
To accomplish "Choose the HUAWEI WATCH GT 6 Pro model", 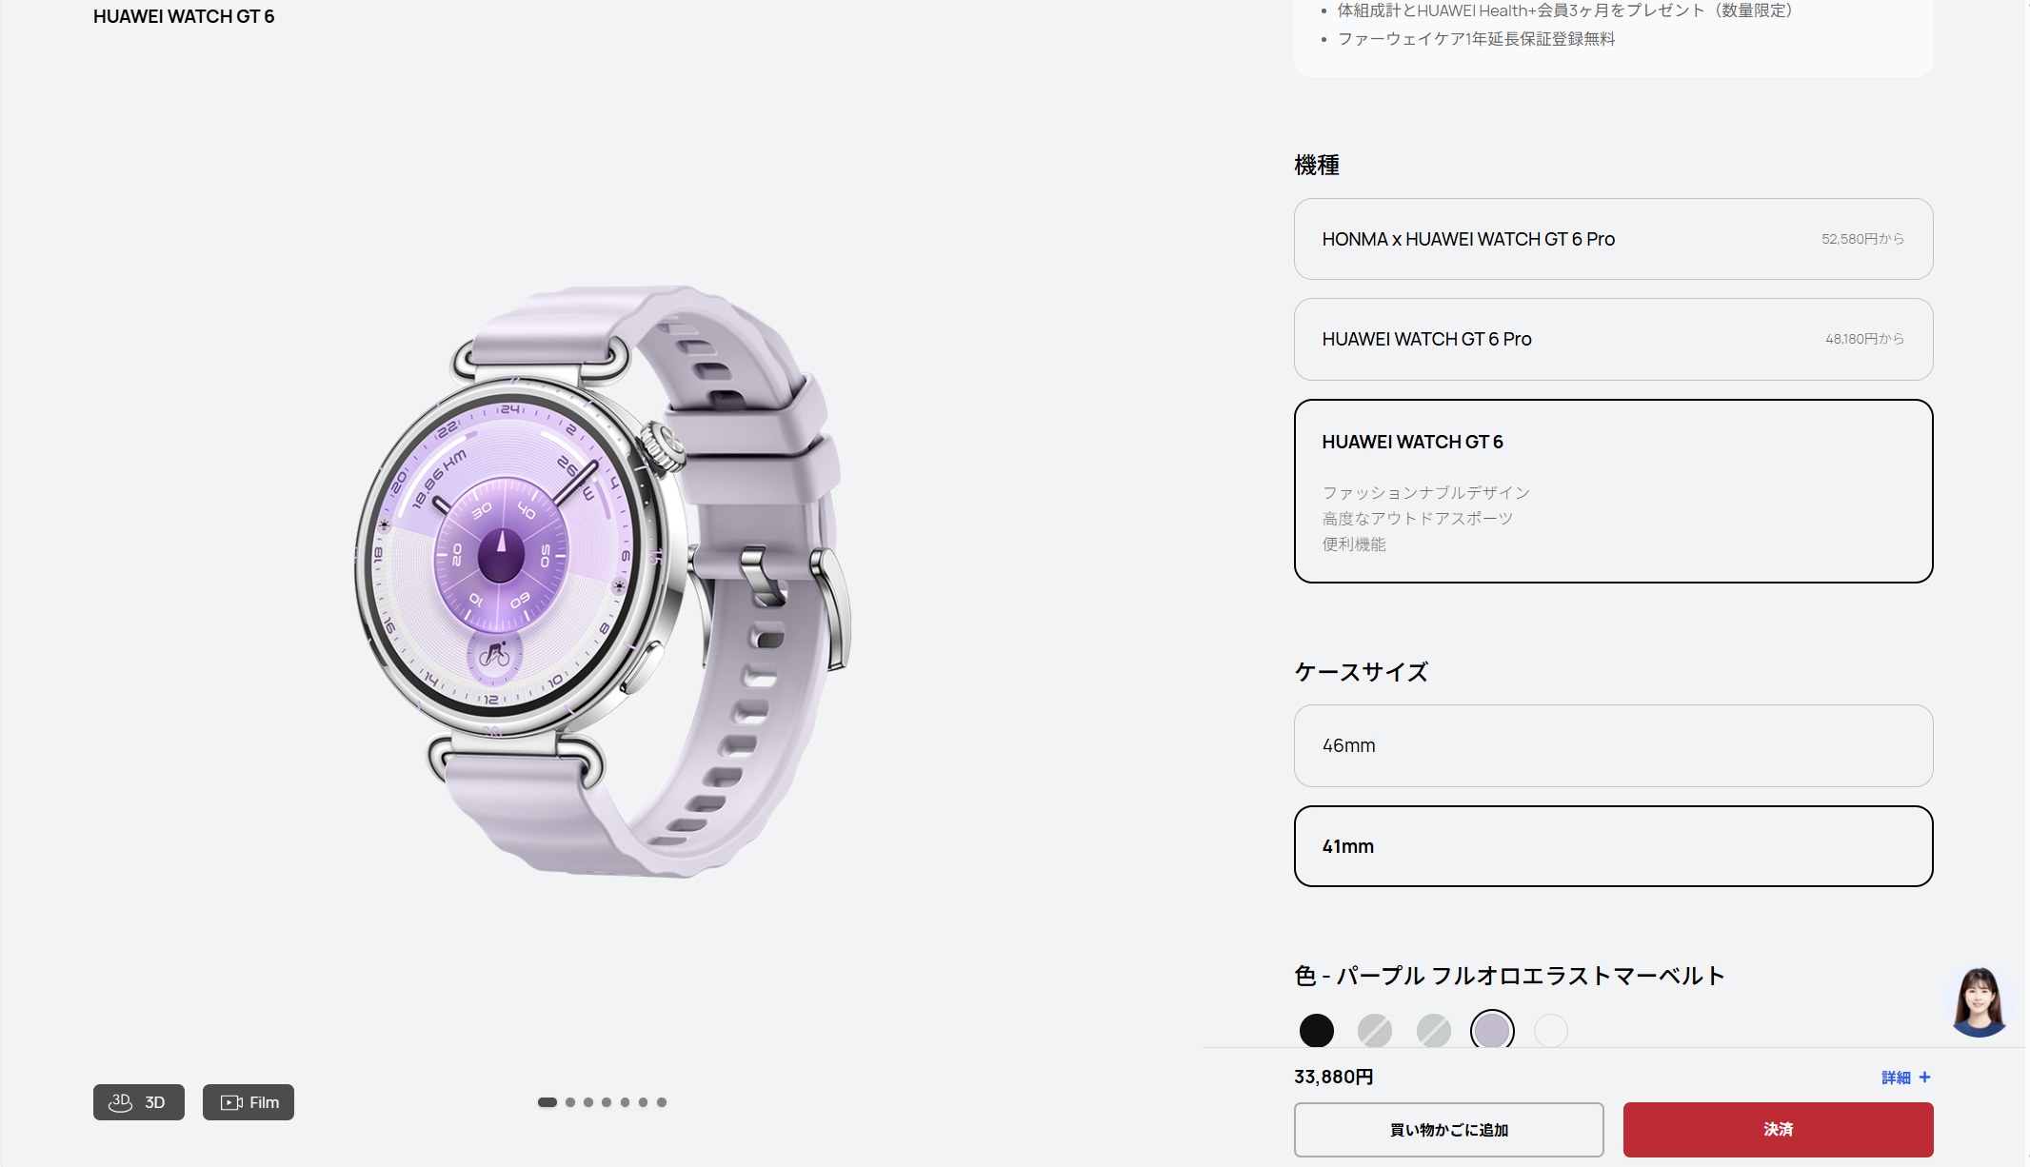I will coord(1613,339).
